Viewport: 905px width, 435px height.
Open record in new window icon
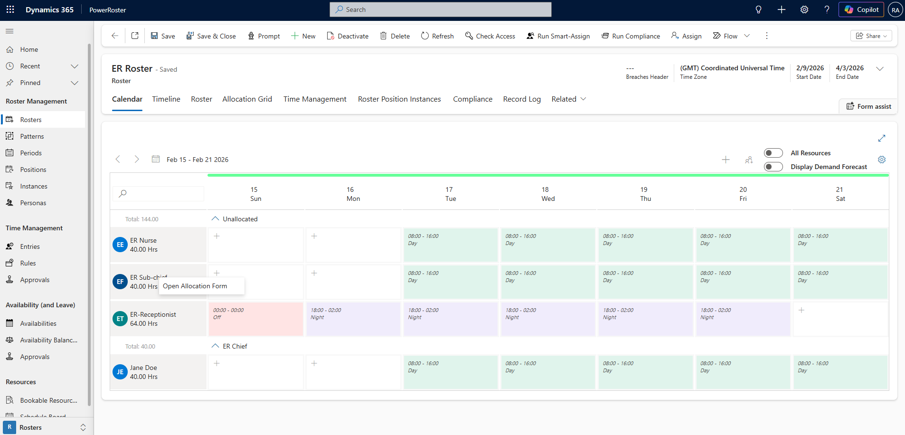(135, 36)
